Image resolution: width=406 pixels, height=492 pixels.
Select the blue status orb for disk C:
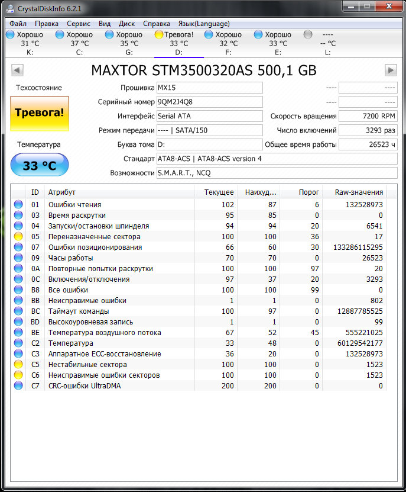tap(60, 34)
